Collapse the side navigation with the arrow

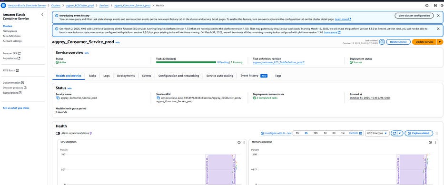(42, 14)
